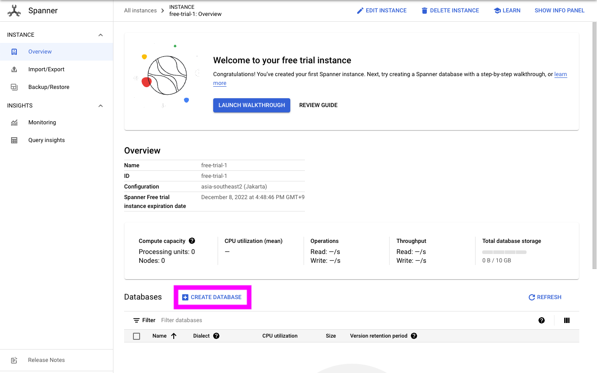Click the Delete Instance trash icon

[426, 10]
